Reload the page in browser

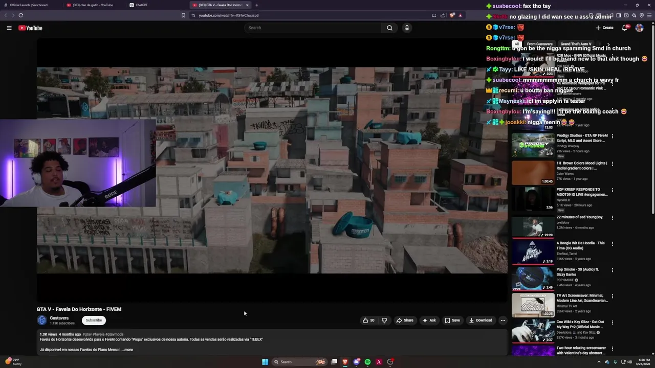click(x=21, y=15)
